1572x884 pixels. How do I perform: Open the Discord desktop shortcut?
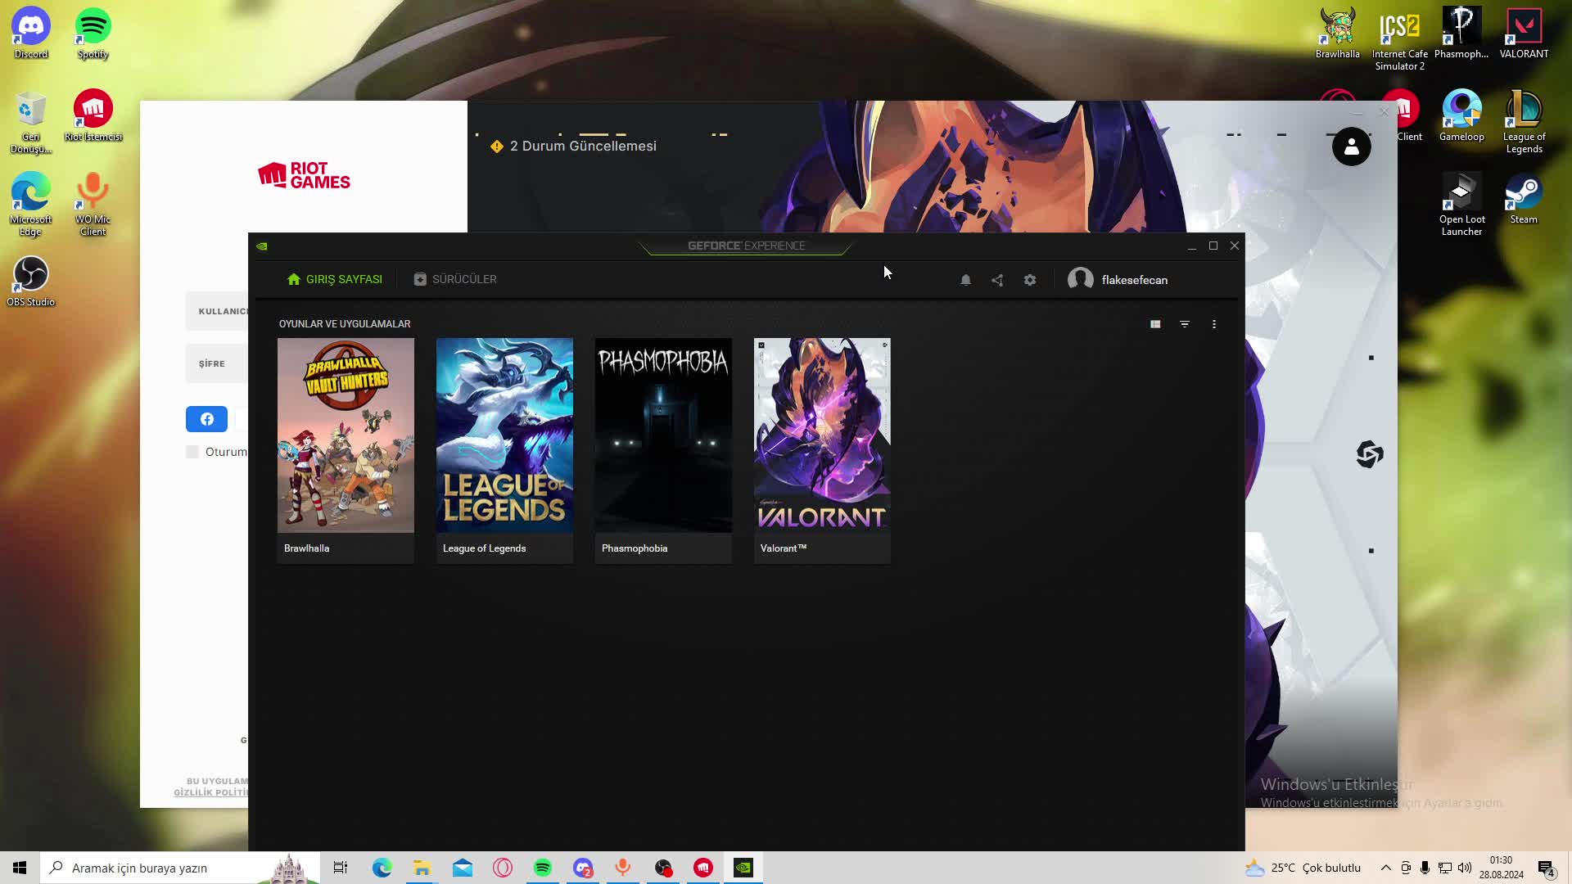tap(31, 34)
